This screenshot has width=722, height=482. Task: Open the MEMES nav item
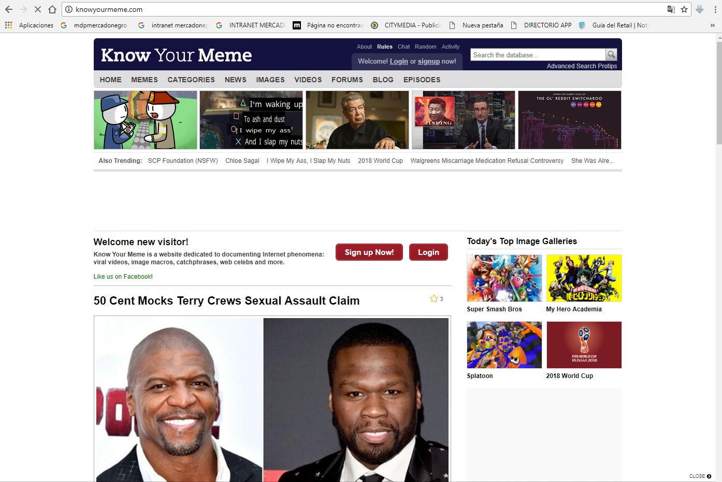pos(145,80)
